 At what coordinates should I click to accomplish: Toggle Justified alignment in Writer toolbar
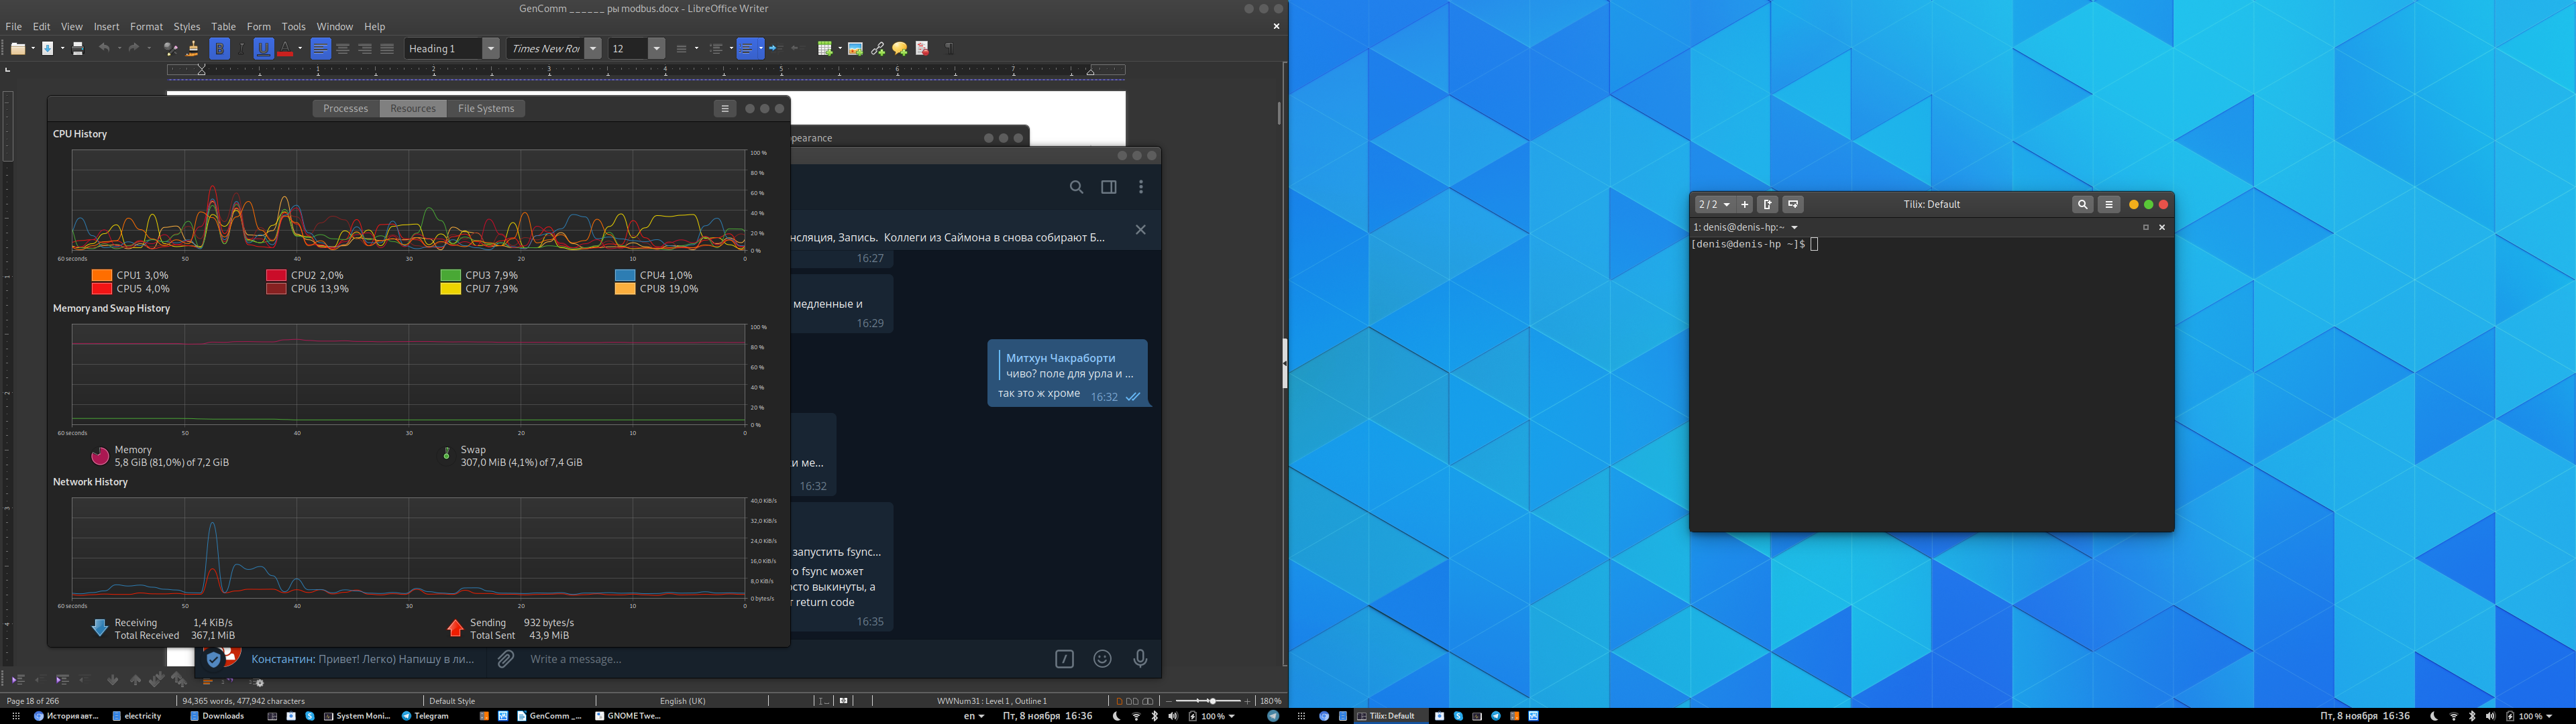(x=387, y=48)
